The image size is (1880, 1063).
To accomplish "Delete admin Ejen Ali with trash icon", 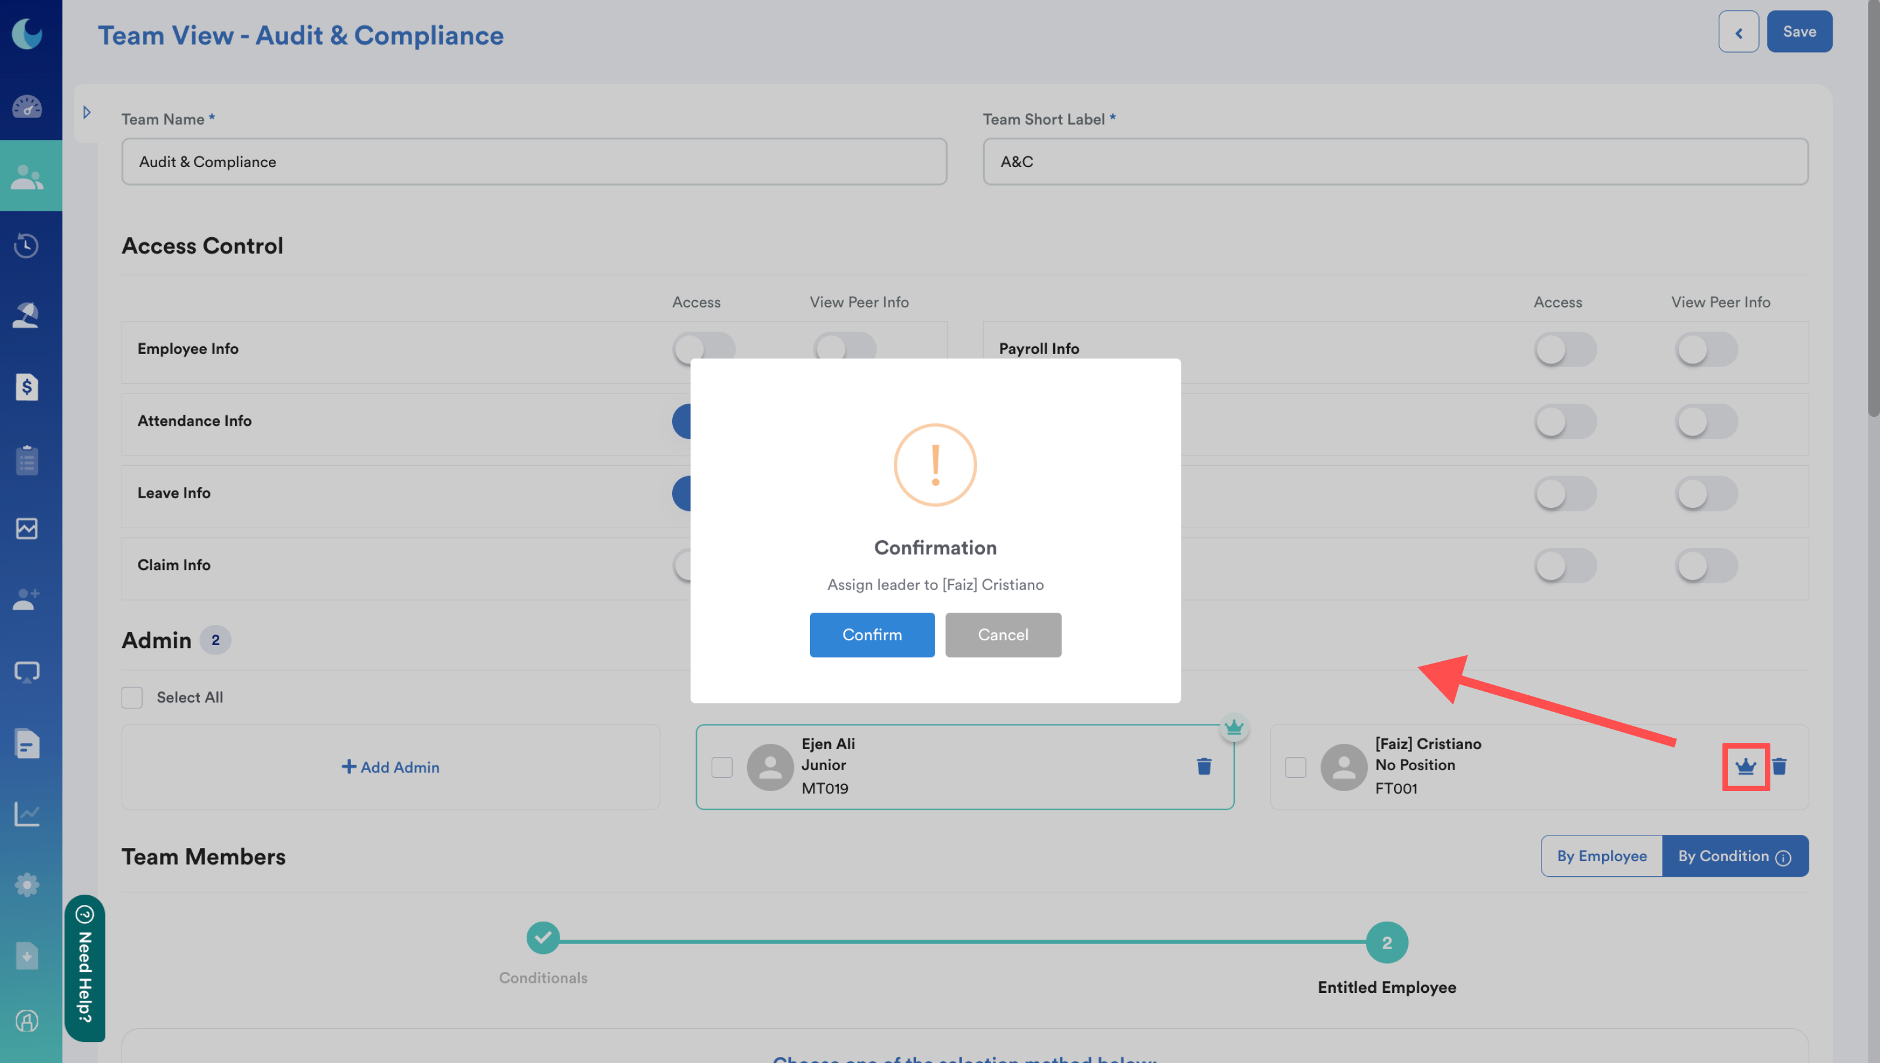I will click(x=1204, y=767).
